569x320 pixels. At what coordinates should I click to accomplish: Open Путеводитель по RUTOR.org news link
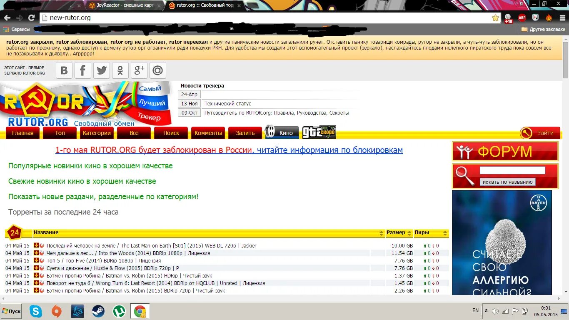point(276,113)
